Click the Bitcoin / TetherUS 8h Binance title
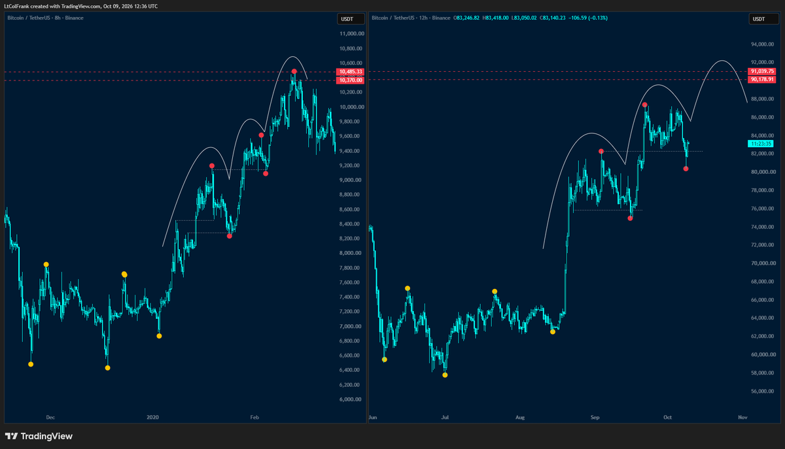 [45, 18]
